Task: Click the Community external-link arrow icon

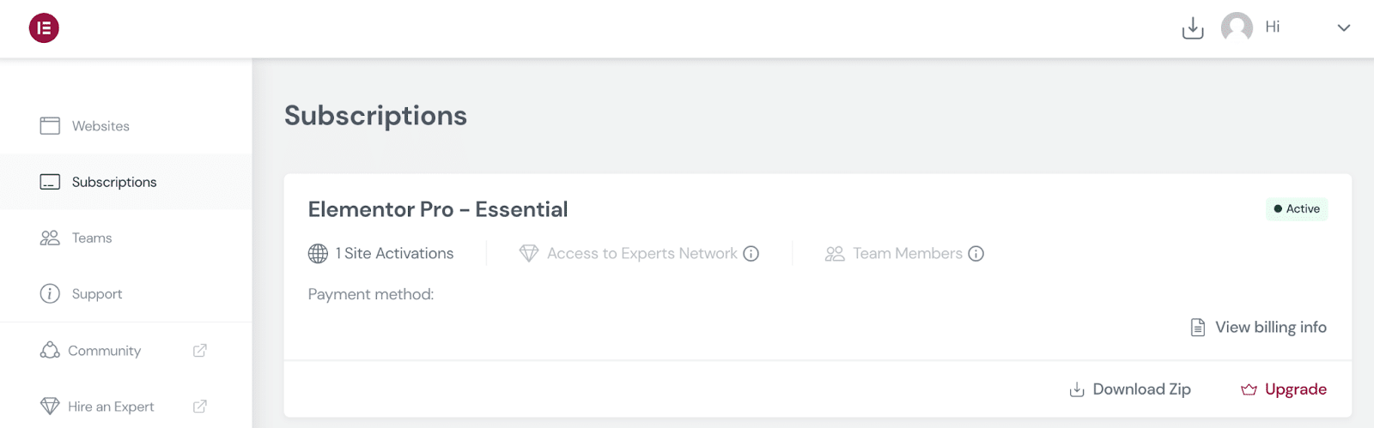Action: 200,350
